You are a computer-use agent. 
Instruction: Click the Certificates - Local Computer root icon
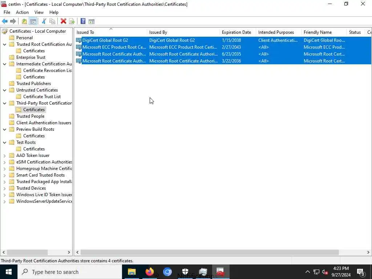4,31
